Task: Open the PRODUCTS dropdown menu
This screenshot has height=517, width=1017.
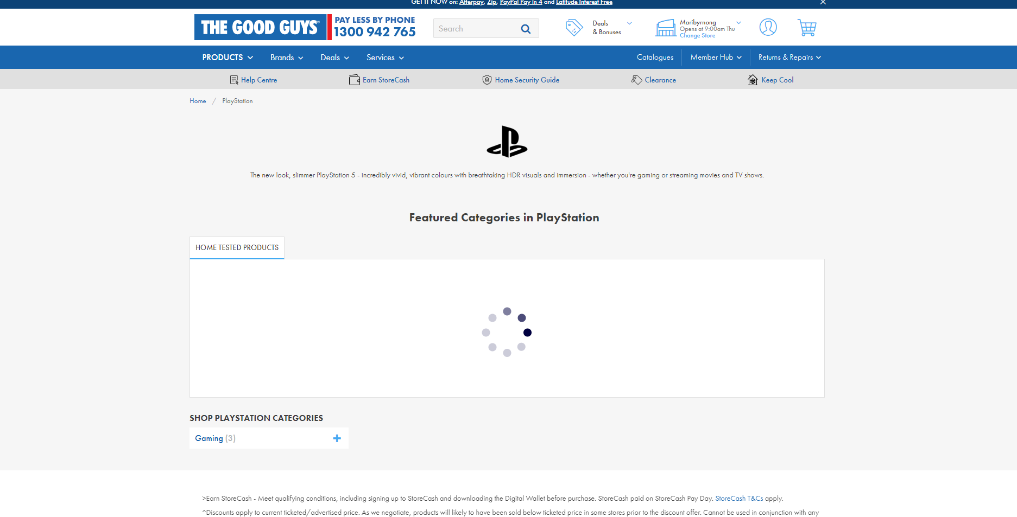Action: (228, 58)
